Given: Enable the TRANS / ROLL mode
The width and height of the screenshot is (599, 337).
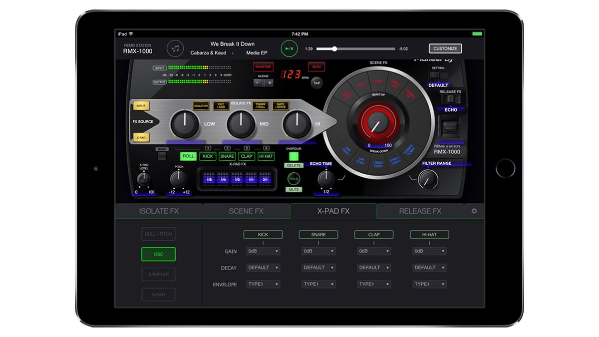Looking at the screenshot, I should [261, 106].
